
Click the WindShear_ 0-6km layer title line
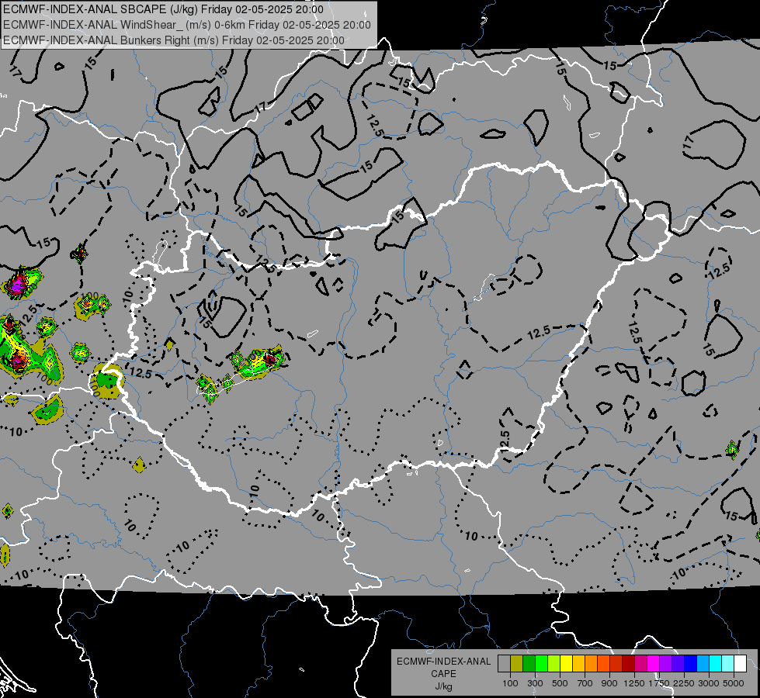pyautogui.click(x=187, y=25)
